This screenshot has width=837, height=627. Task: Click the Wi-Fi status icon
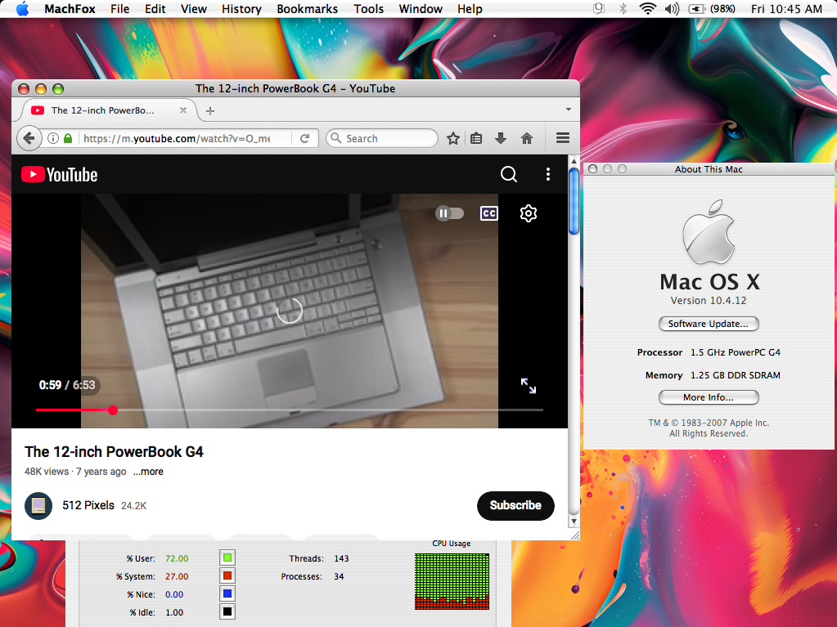click(647, 8)
